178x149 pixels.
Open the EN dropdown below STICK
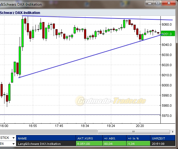point(13,144)
